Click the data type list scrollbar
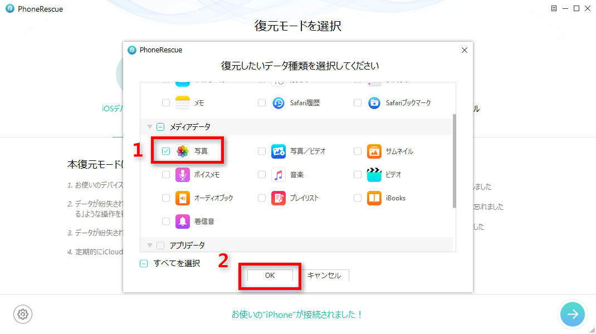The height and width of the screenshot is (334, 596). (454, 161)
